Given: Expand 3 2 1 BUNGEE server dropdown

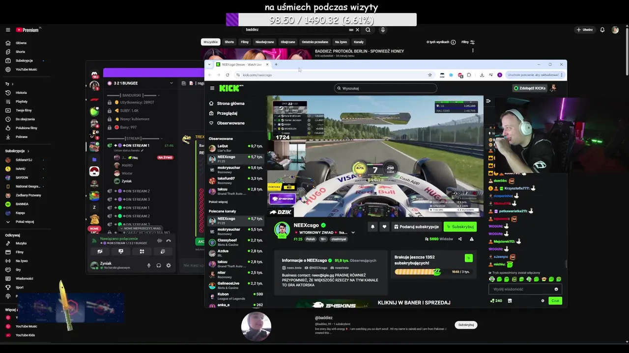Looking at the screenshot, I should 171,83.
